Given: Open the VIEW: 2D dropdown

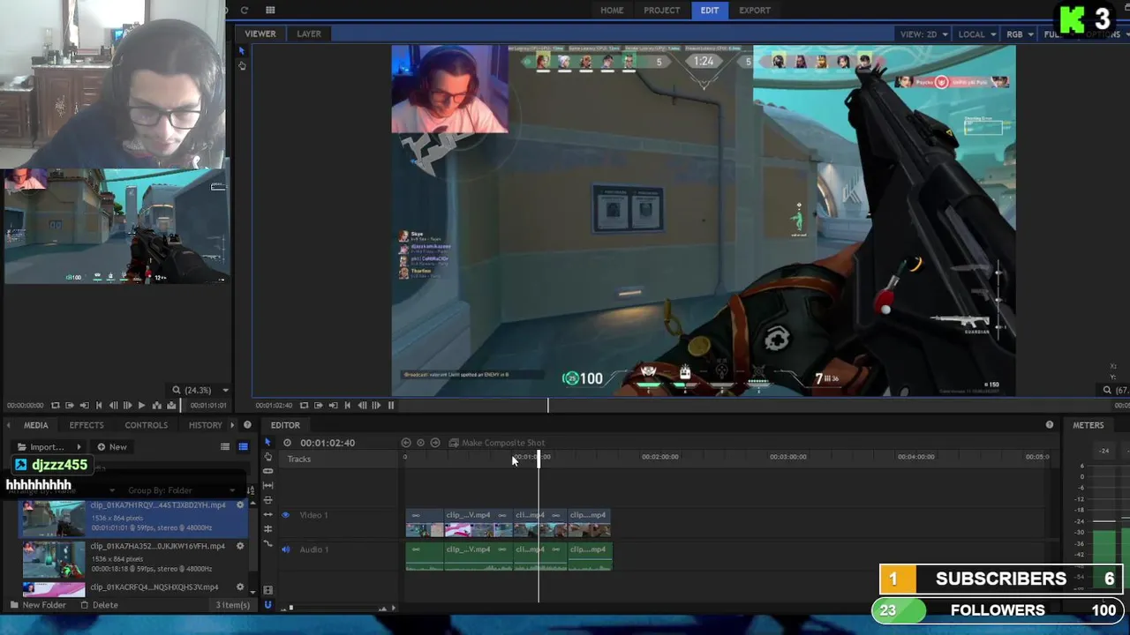Looking at the screenshot, I should (x=923, y=34).
